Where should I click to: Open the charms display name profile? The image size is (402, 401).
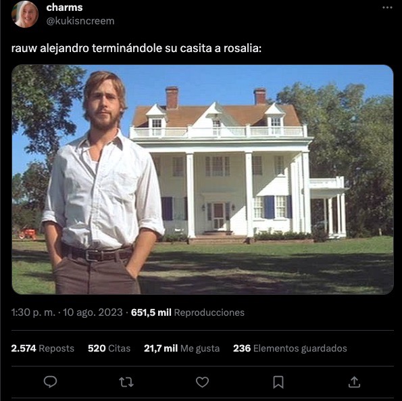[64, 7]
